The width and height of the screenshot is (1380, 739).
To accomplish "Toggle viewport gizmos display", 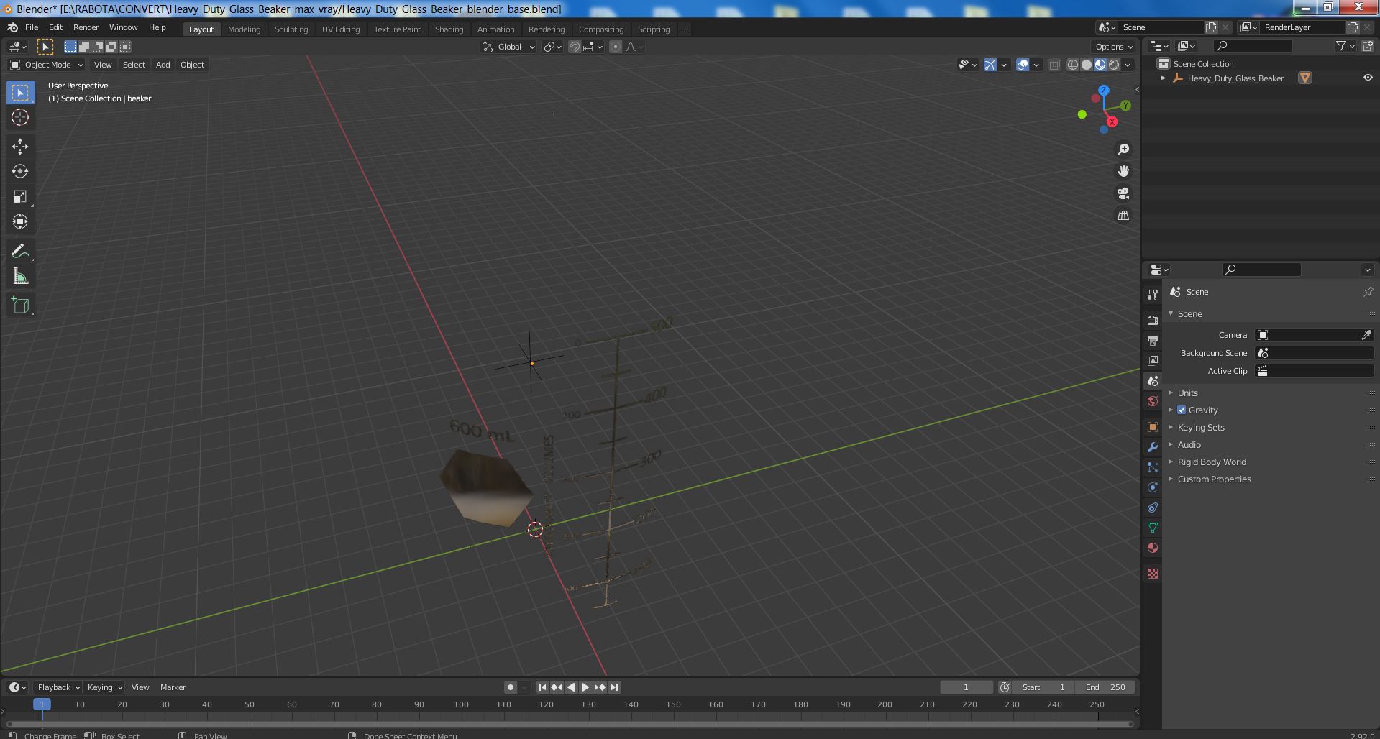I will point(990,65).
